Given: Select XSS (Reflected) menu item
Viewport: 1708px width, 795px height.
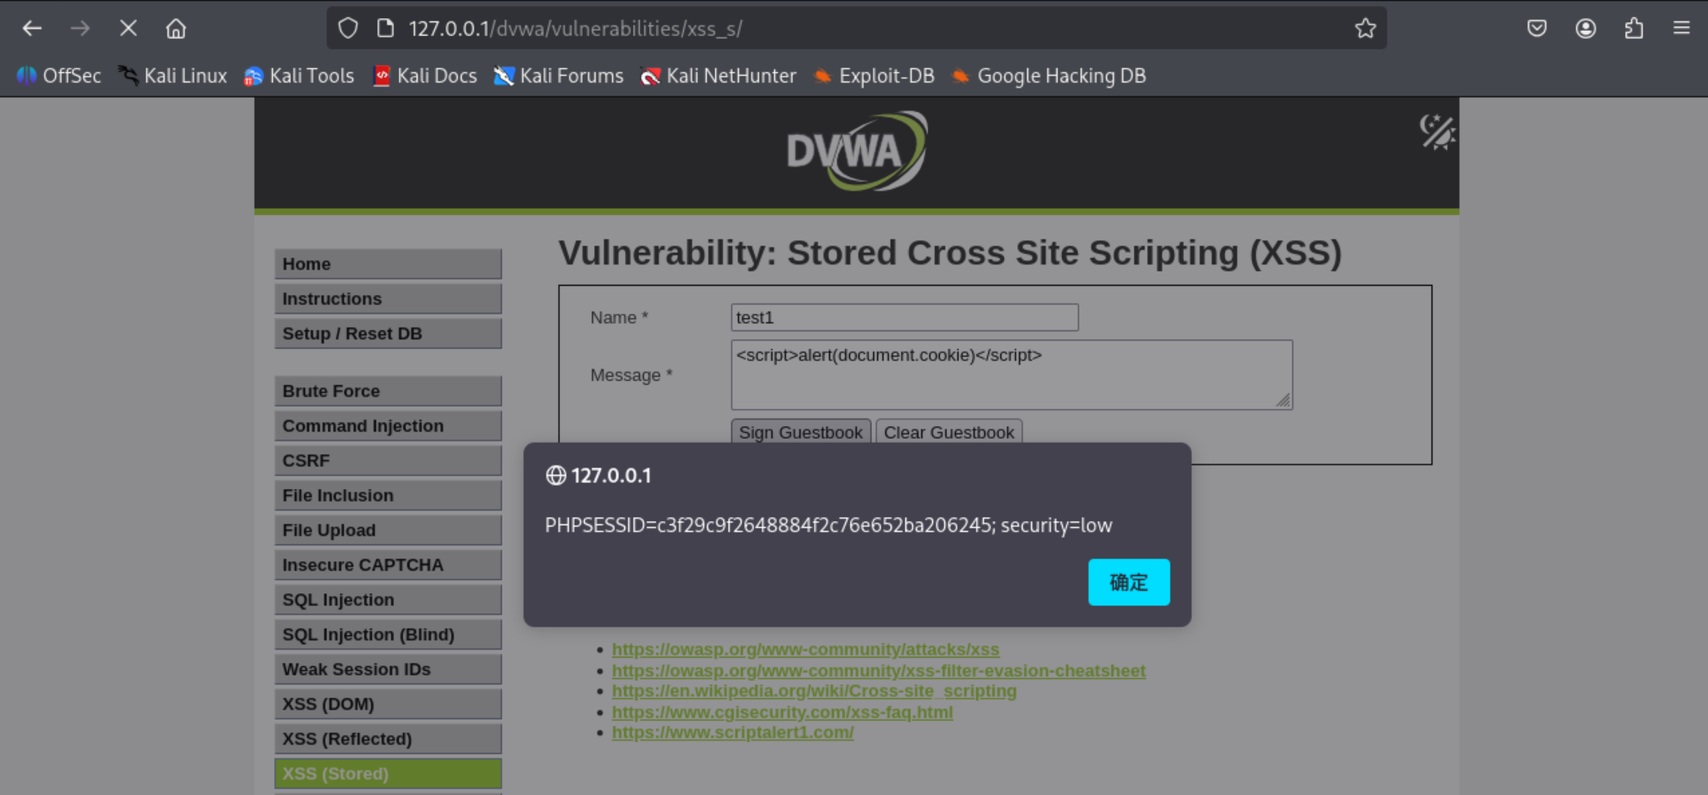Looking at the screenshot, I should pyautogui.click(x=388, y=738).
